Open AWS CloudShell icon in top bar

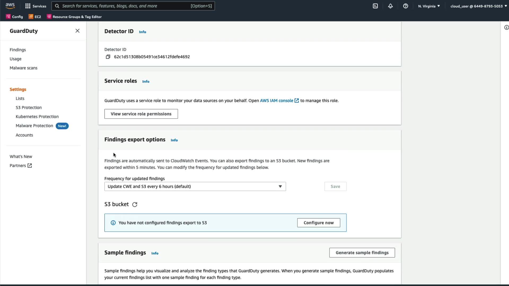point(375,6)
